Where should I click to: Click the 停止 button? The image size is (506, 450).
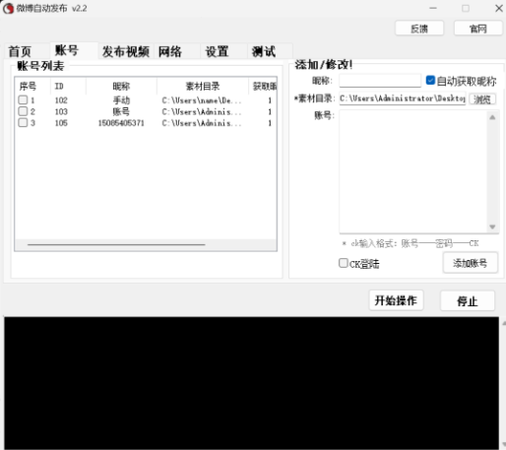[x=468, y=300]
